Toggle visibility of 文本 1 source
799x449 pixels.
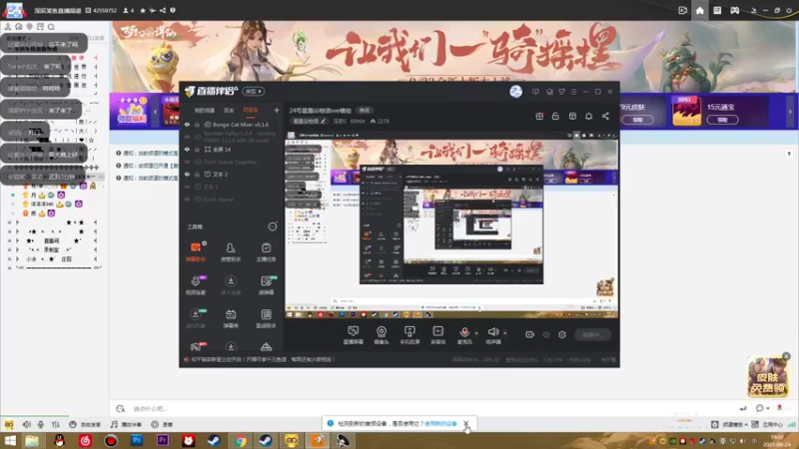tap(187, 187)
